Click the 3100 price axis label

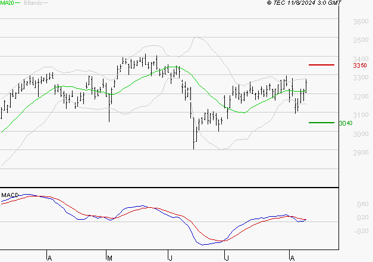pos(361,115)
